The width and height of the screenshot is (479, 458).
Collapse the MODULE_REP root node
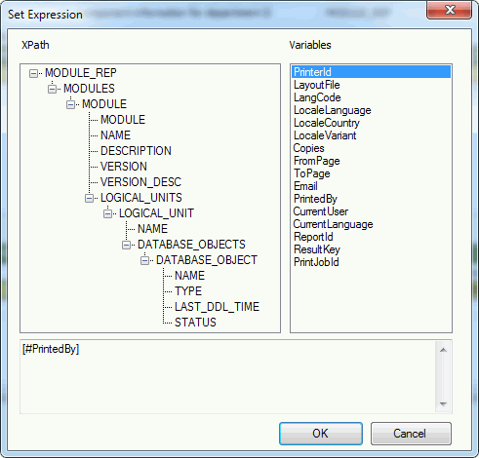coord(33,73)
